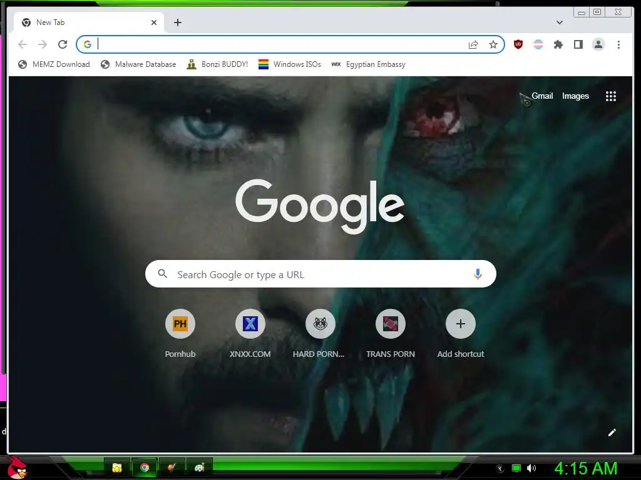641x480 pixels.
Task: Open the MEMZ Download bookmark
Action: (54, 64)
